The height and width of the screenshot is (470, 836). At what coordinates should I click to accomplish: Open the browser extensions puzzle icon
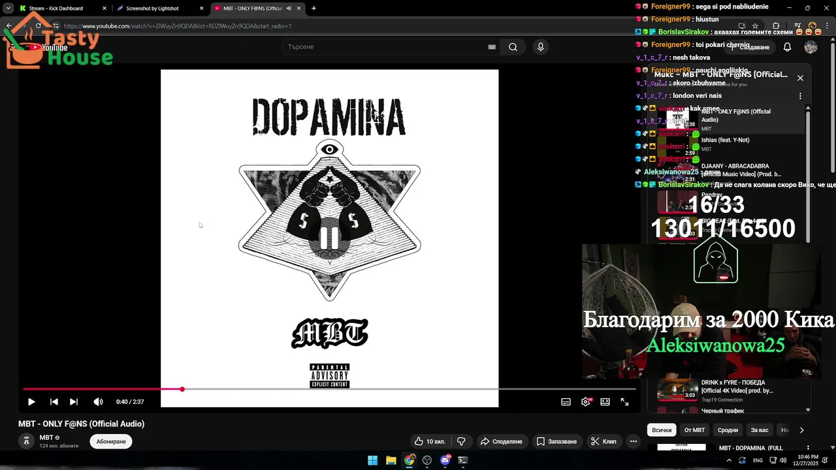776,26
